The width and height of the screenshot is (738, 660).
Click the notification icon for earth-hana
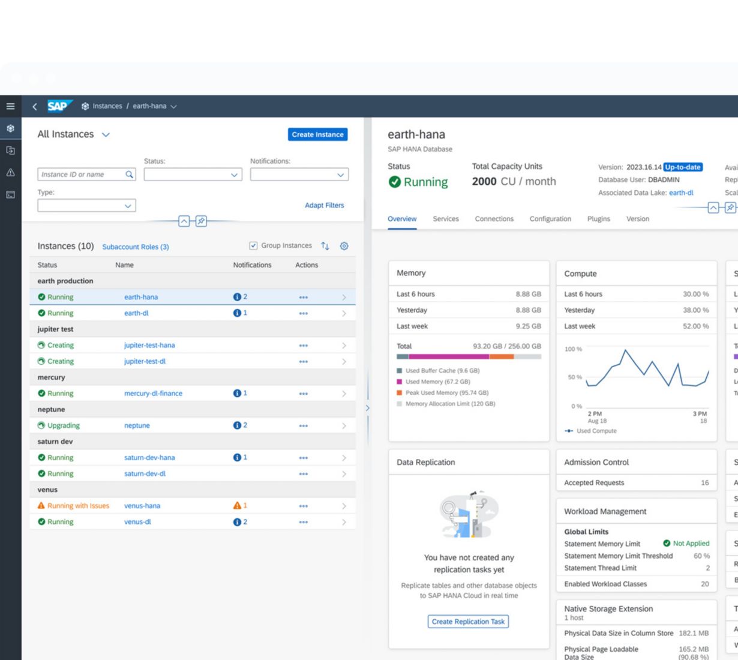pos(238,297)
